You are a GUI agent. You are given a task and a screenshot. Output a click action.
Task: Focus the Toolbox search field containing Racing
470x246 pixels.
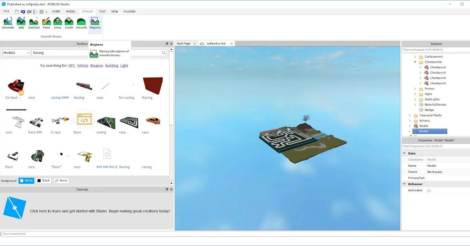pyautogui.click(x=99, y=53)
